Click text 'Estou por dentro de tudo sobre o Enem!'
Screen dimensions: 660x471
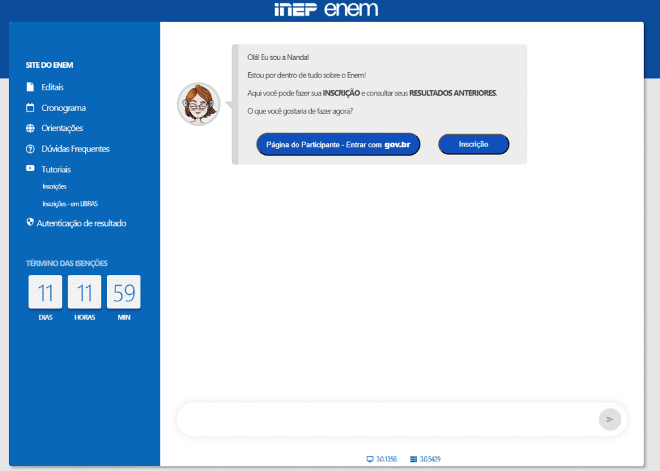[x=307, y=75]
